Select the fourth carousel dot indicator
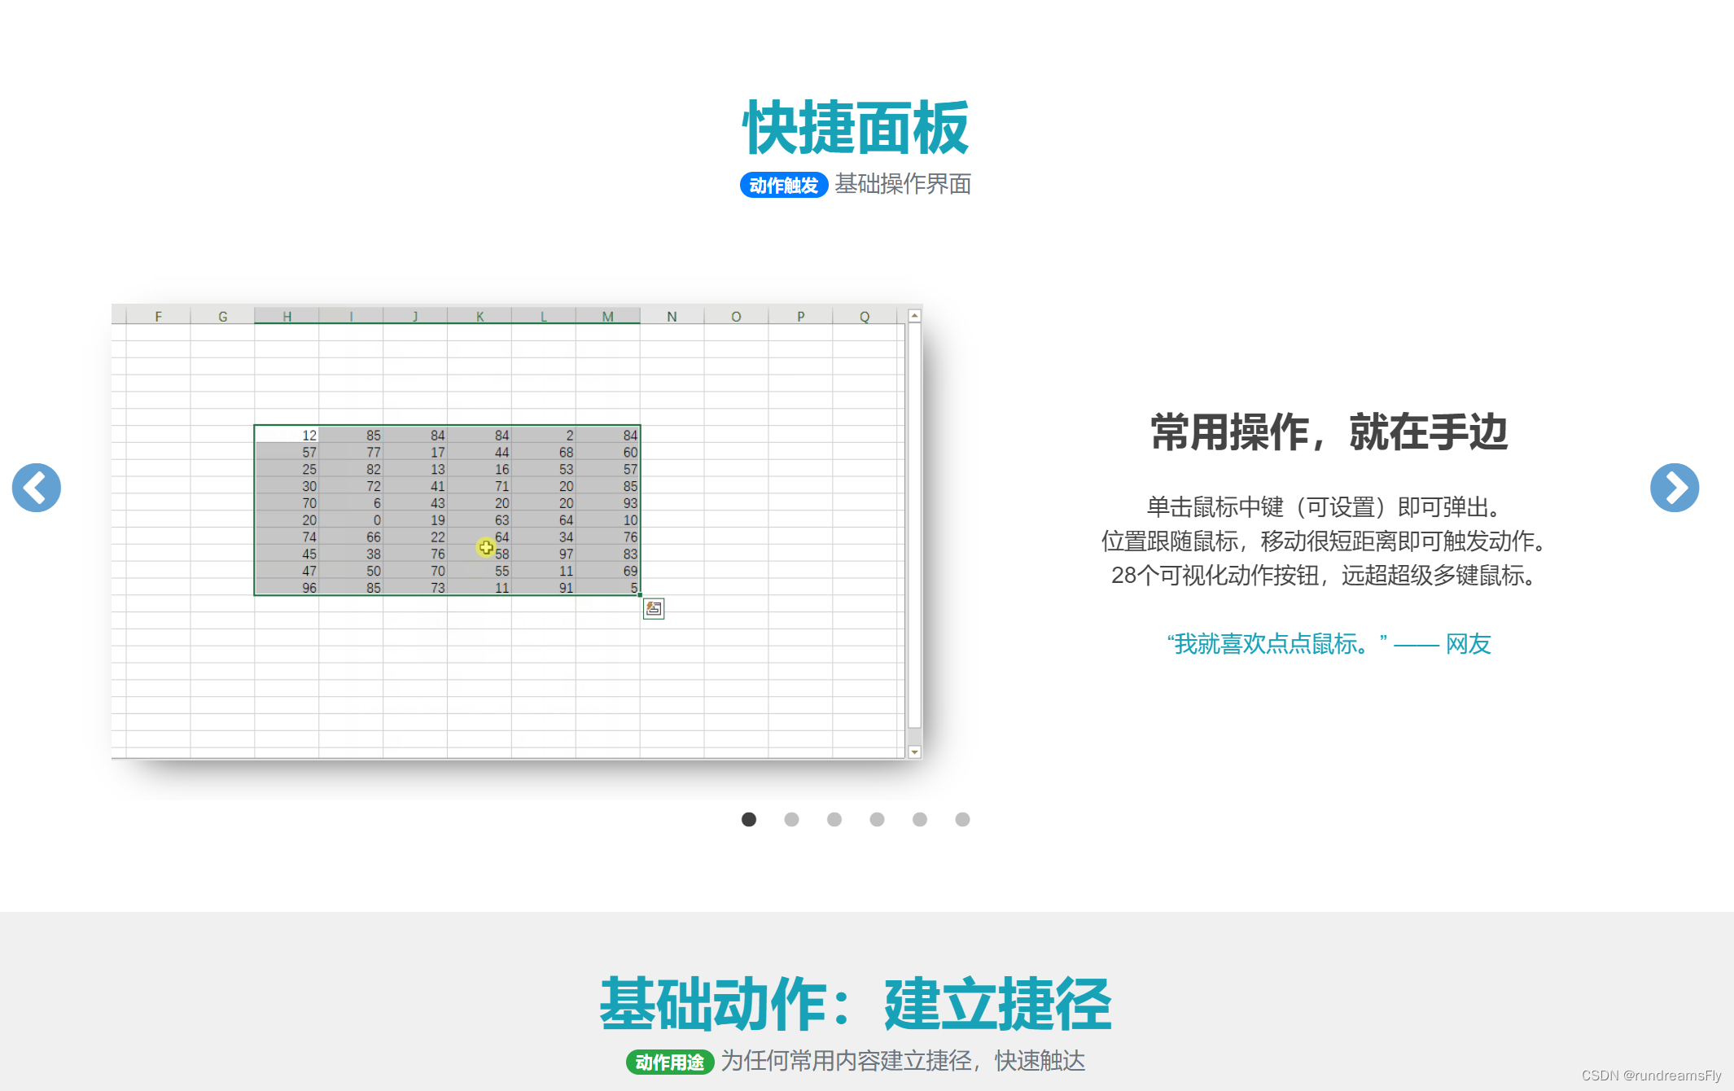 pos(877,819)
